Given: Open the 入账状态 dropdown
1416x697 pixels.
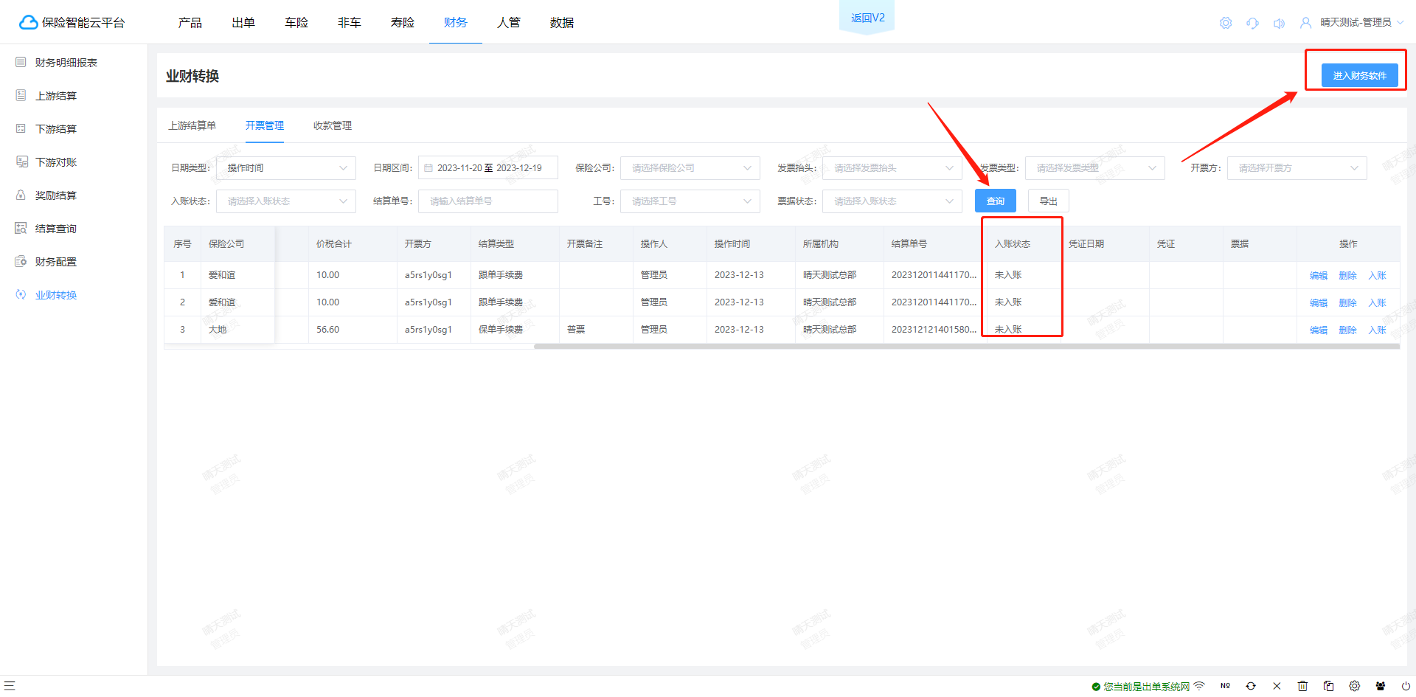Looking at the screenshot, I should tap(286, 201).
